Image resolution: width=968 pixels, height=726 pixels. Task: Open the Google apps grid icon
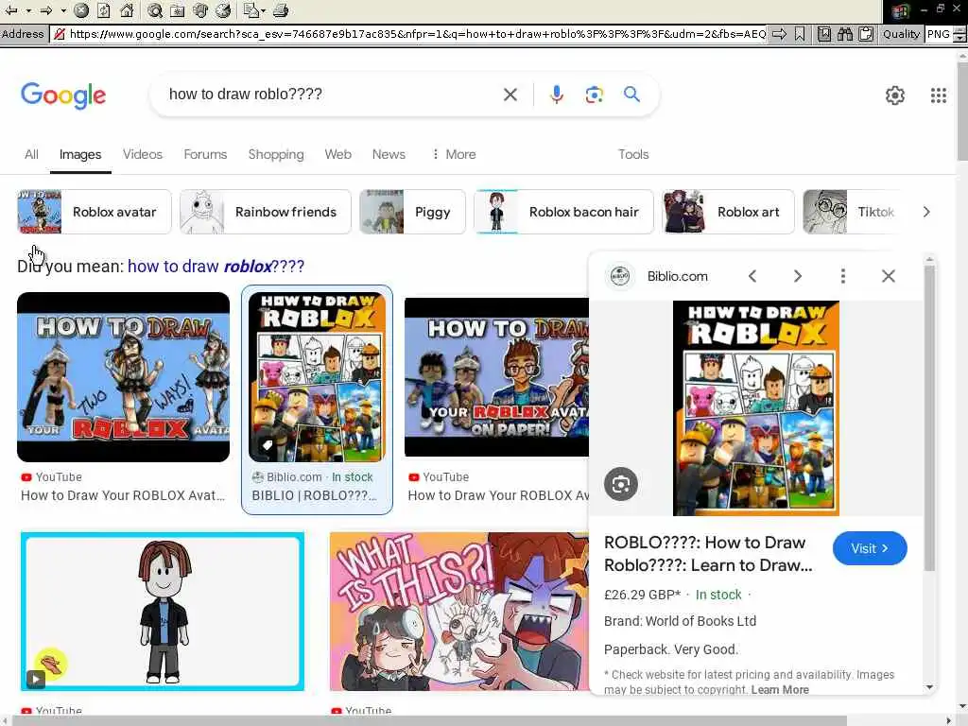939,95
